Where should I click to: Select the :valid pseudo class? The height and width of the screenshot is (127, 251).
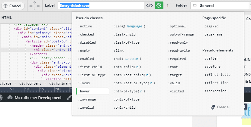pyautogui.click(x=174, y=83)
